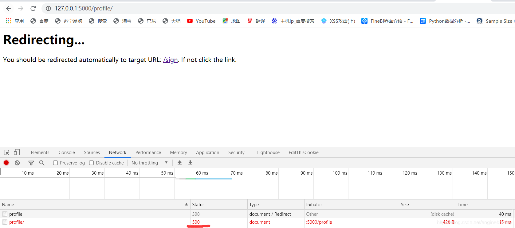
Task: Open the 京东 bookmark
Action: click(x=147, y=21)
